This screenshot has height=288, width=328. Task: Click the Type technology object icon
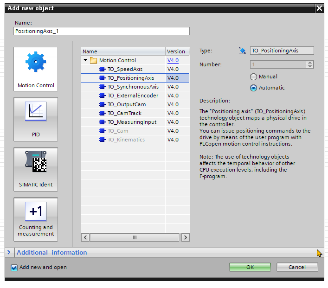pyautogui.click(x=242, y=51)
